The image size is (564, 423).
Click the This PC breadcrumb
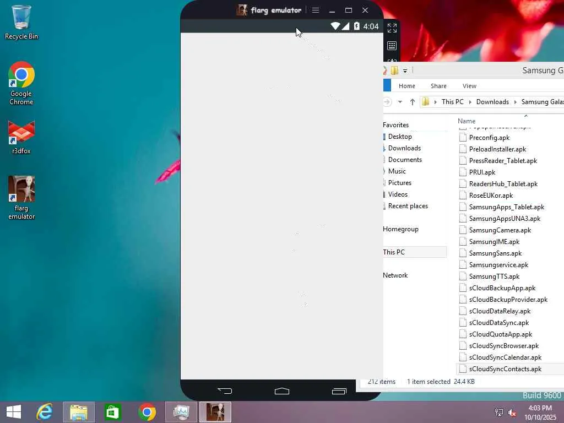coord(453,102)
